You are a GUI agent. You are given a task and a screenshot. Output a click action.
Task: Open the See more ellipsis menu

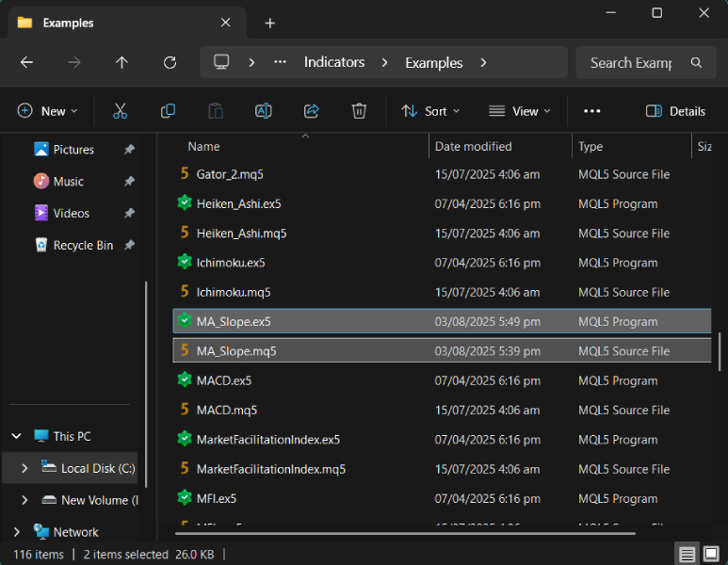tap(591, 111)
